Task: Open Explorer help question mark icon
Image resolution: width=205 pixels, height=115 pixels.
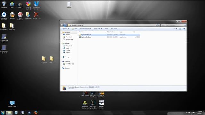Action: [184, 29]
